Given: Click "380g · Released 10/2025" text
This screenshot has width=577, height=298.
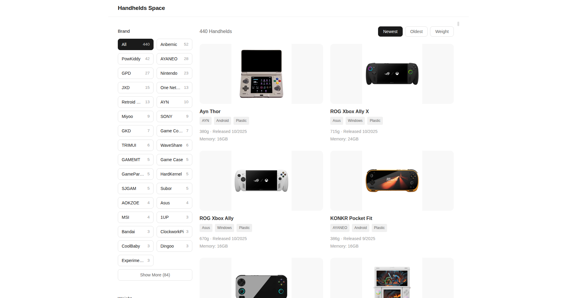Looking at the screenshot, I should pos(223,131).
